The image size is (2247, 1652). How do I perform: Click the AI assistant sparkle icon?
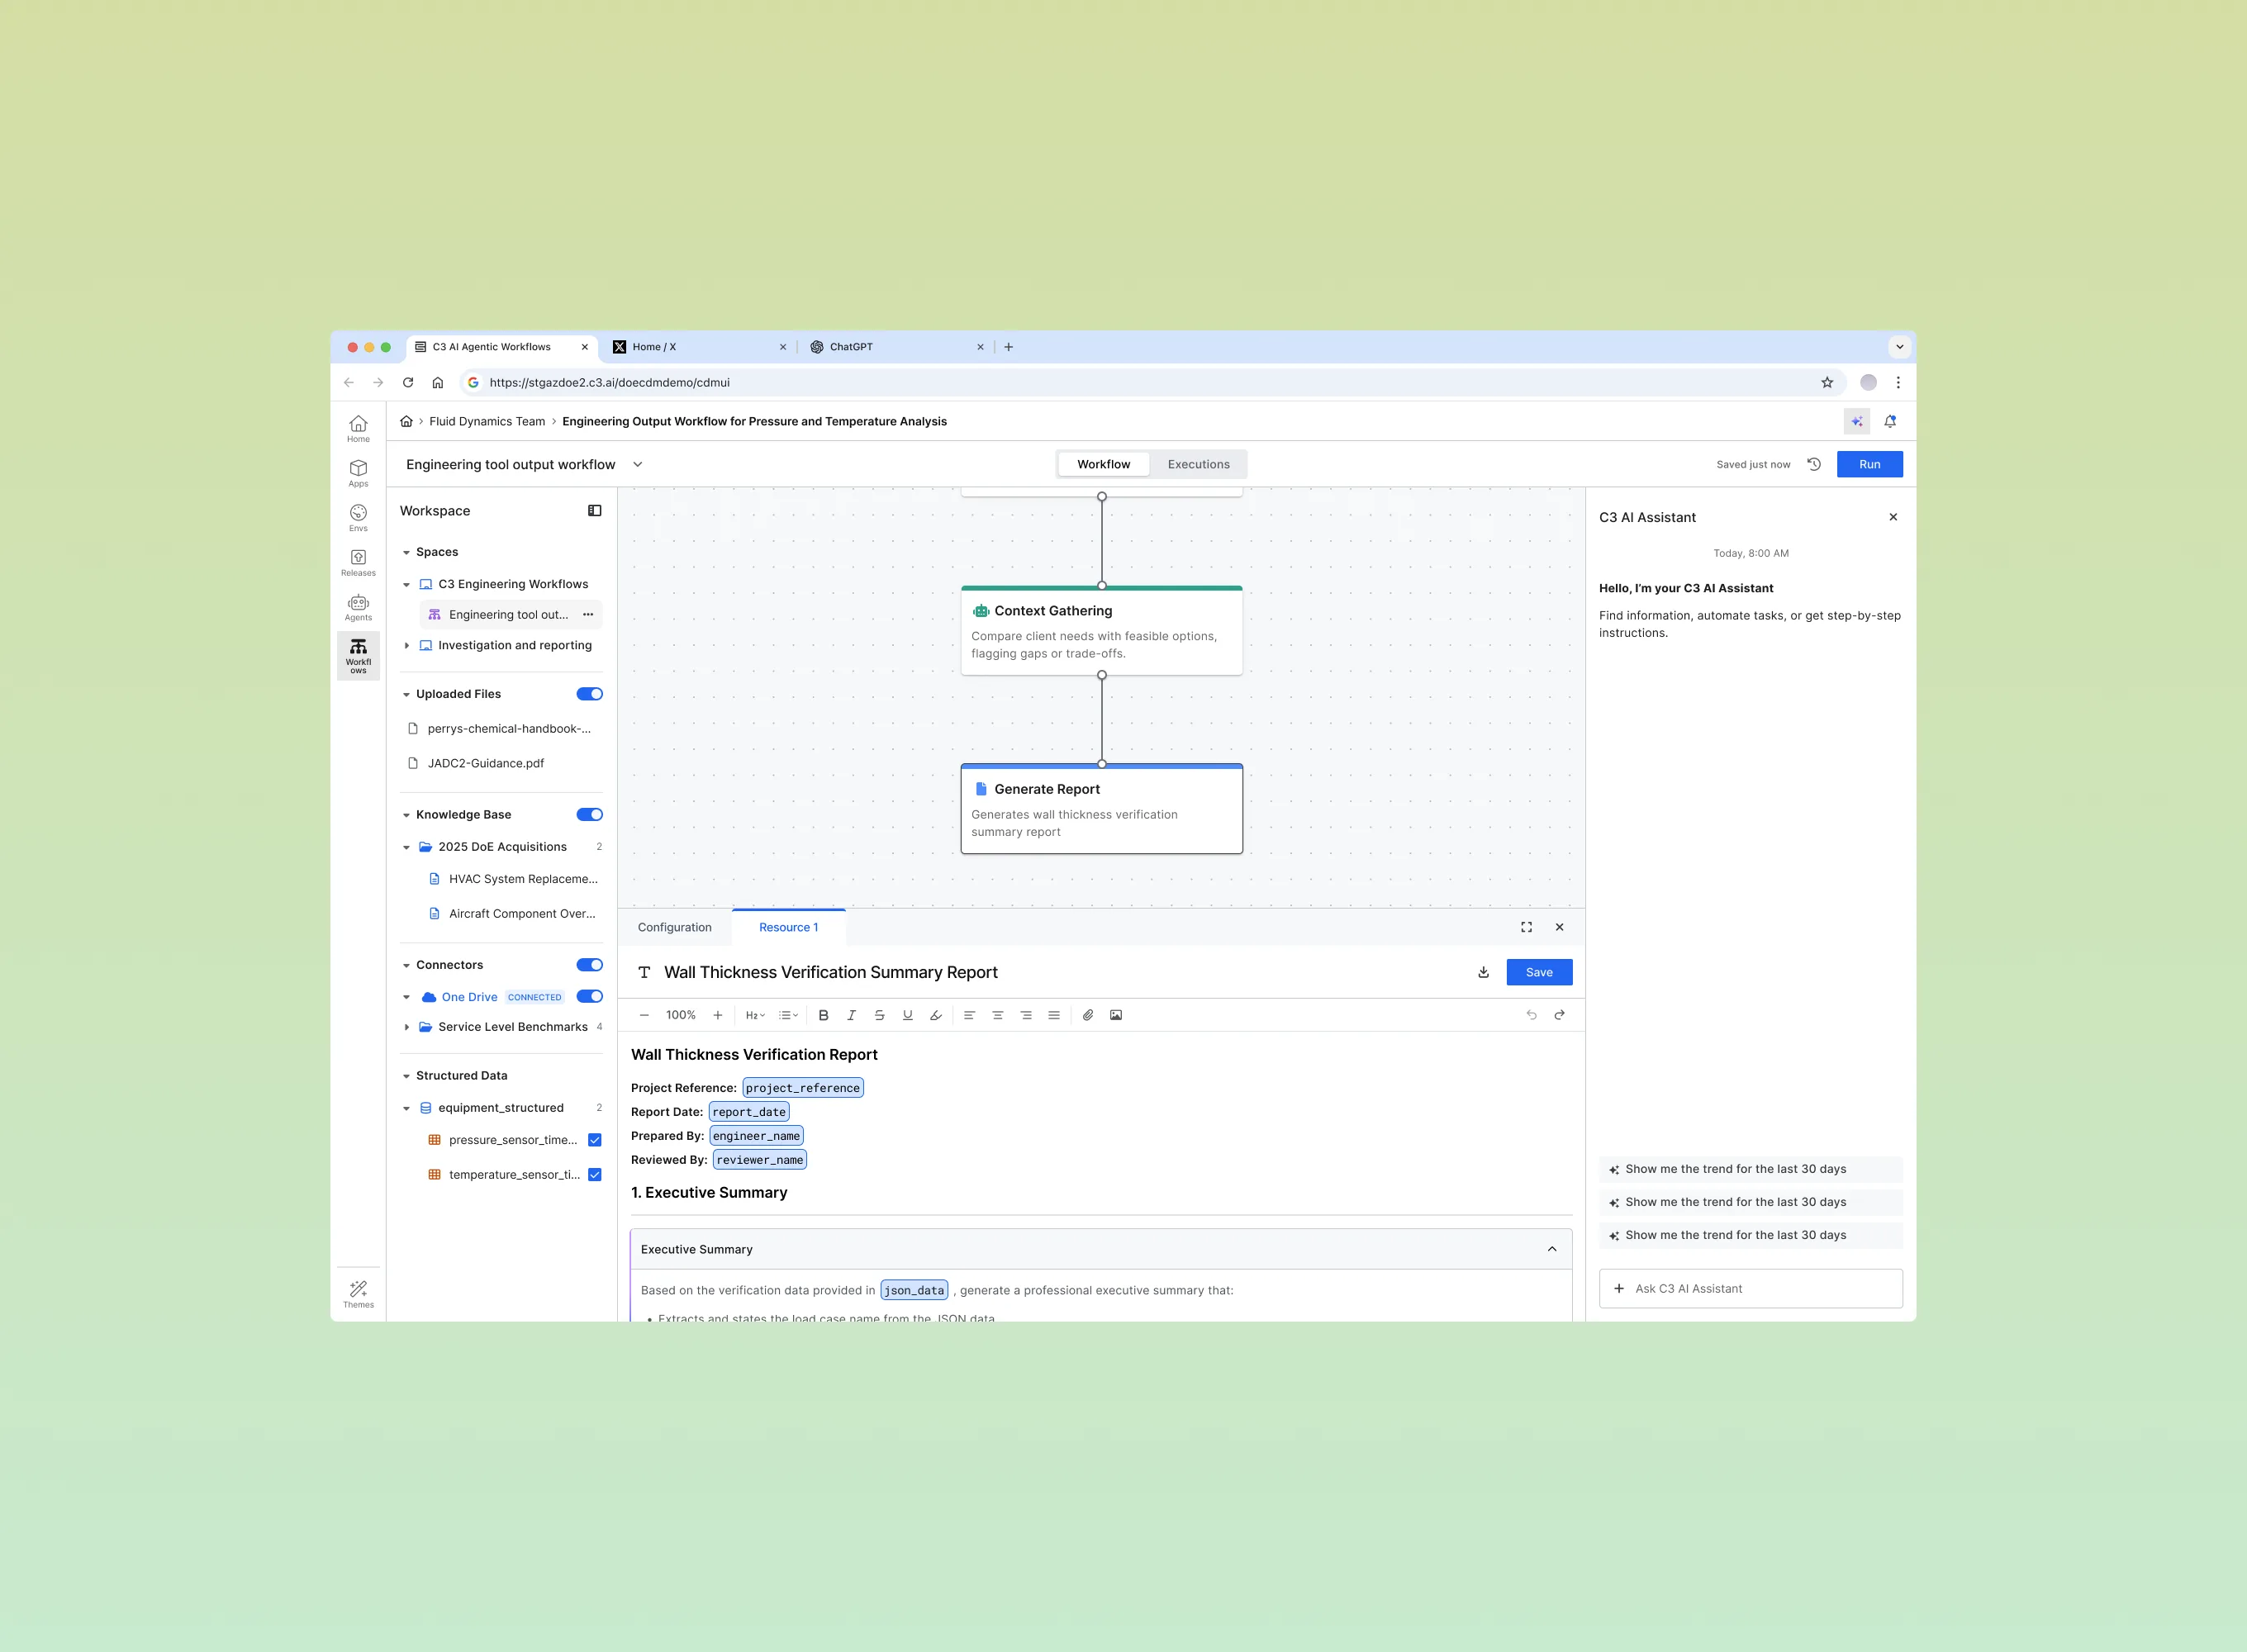coord(1857,422)
